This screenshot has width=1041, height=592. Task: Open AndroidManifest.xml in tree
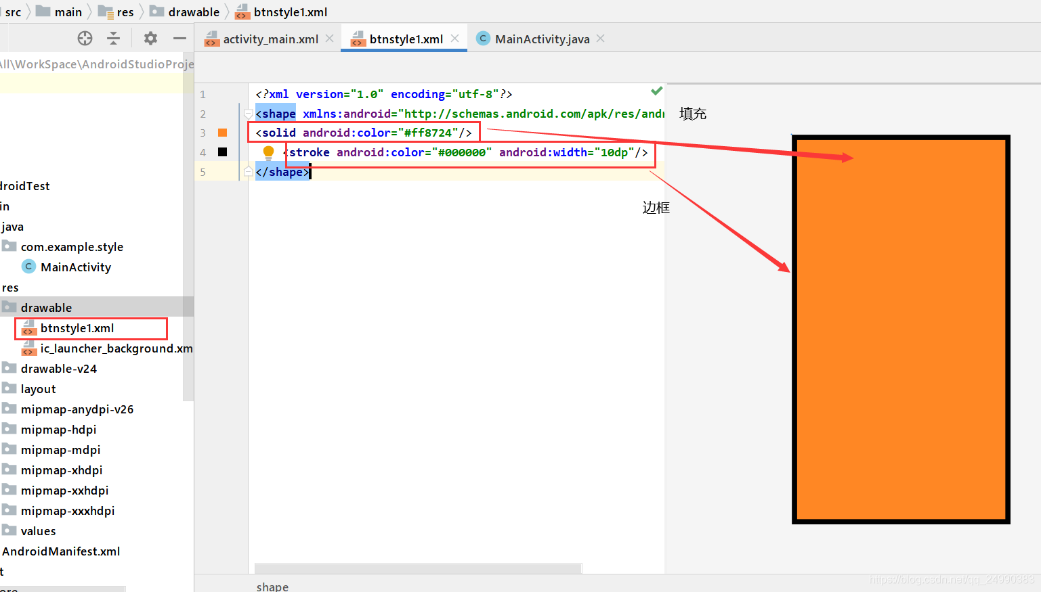coord(61,551)
